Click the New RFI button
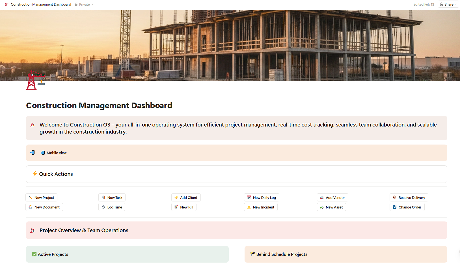The height and width of the screenshot is (264, 460). pyautogui.click(x=184, y=207)
